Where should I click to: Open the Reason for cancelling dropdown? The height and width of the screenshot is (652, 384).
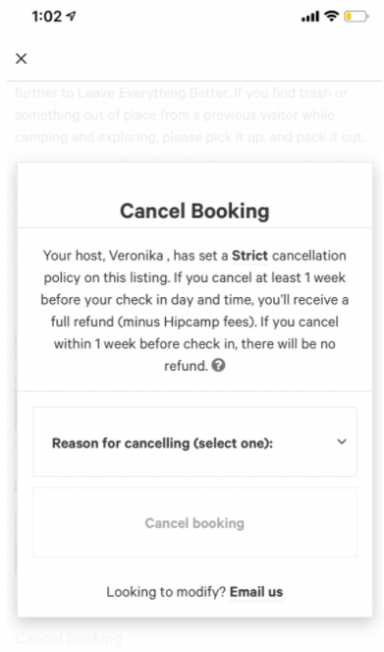pyautogui.click(x=194, y=442)
